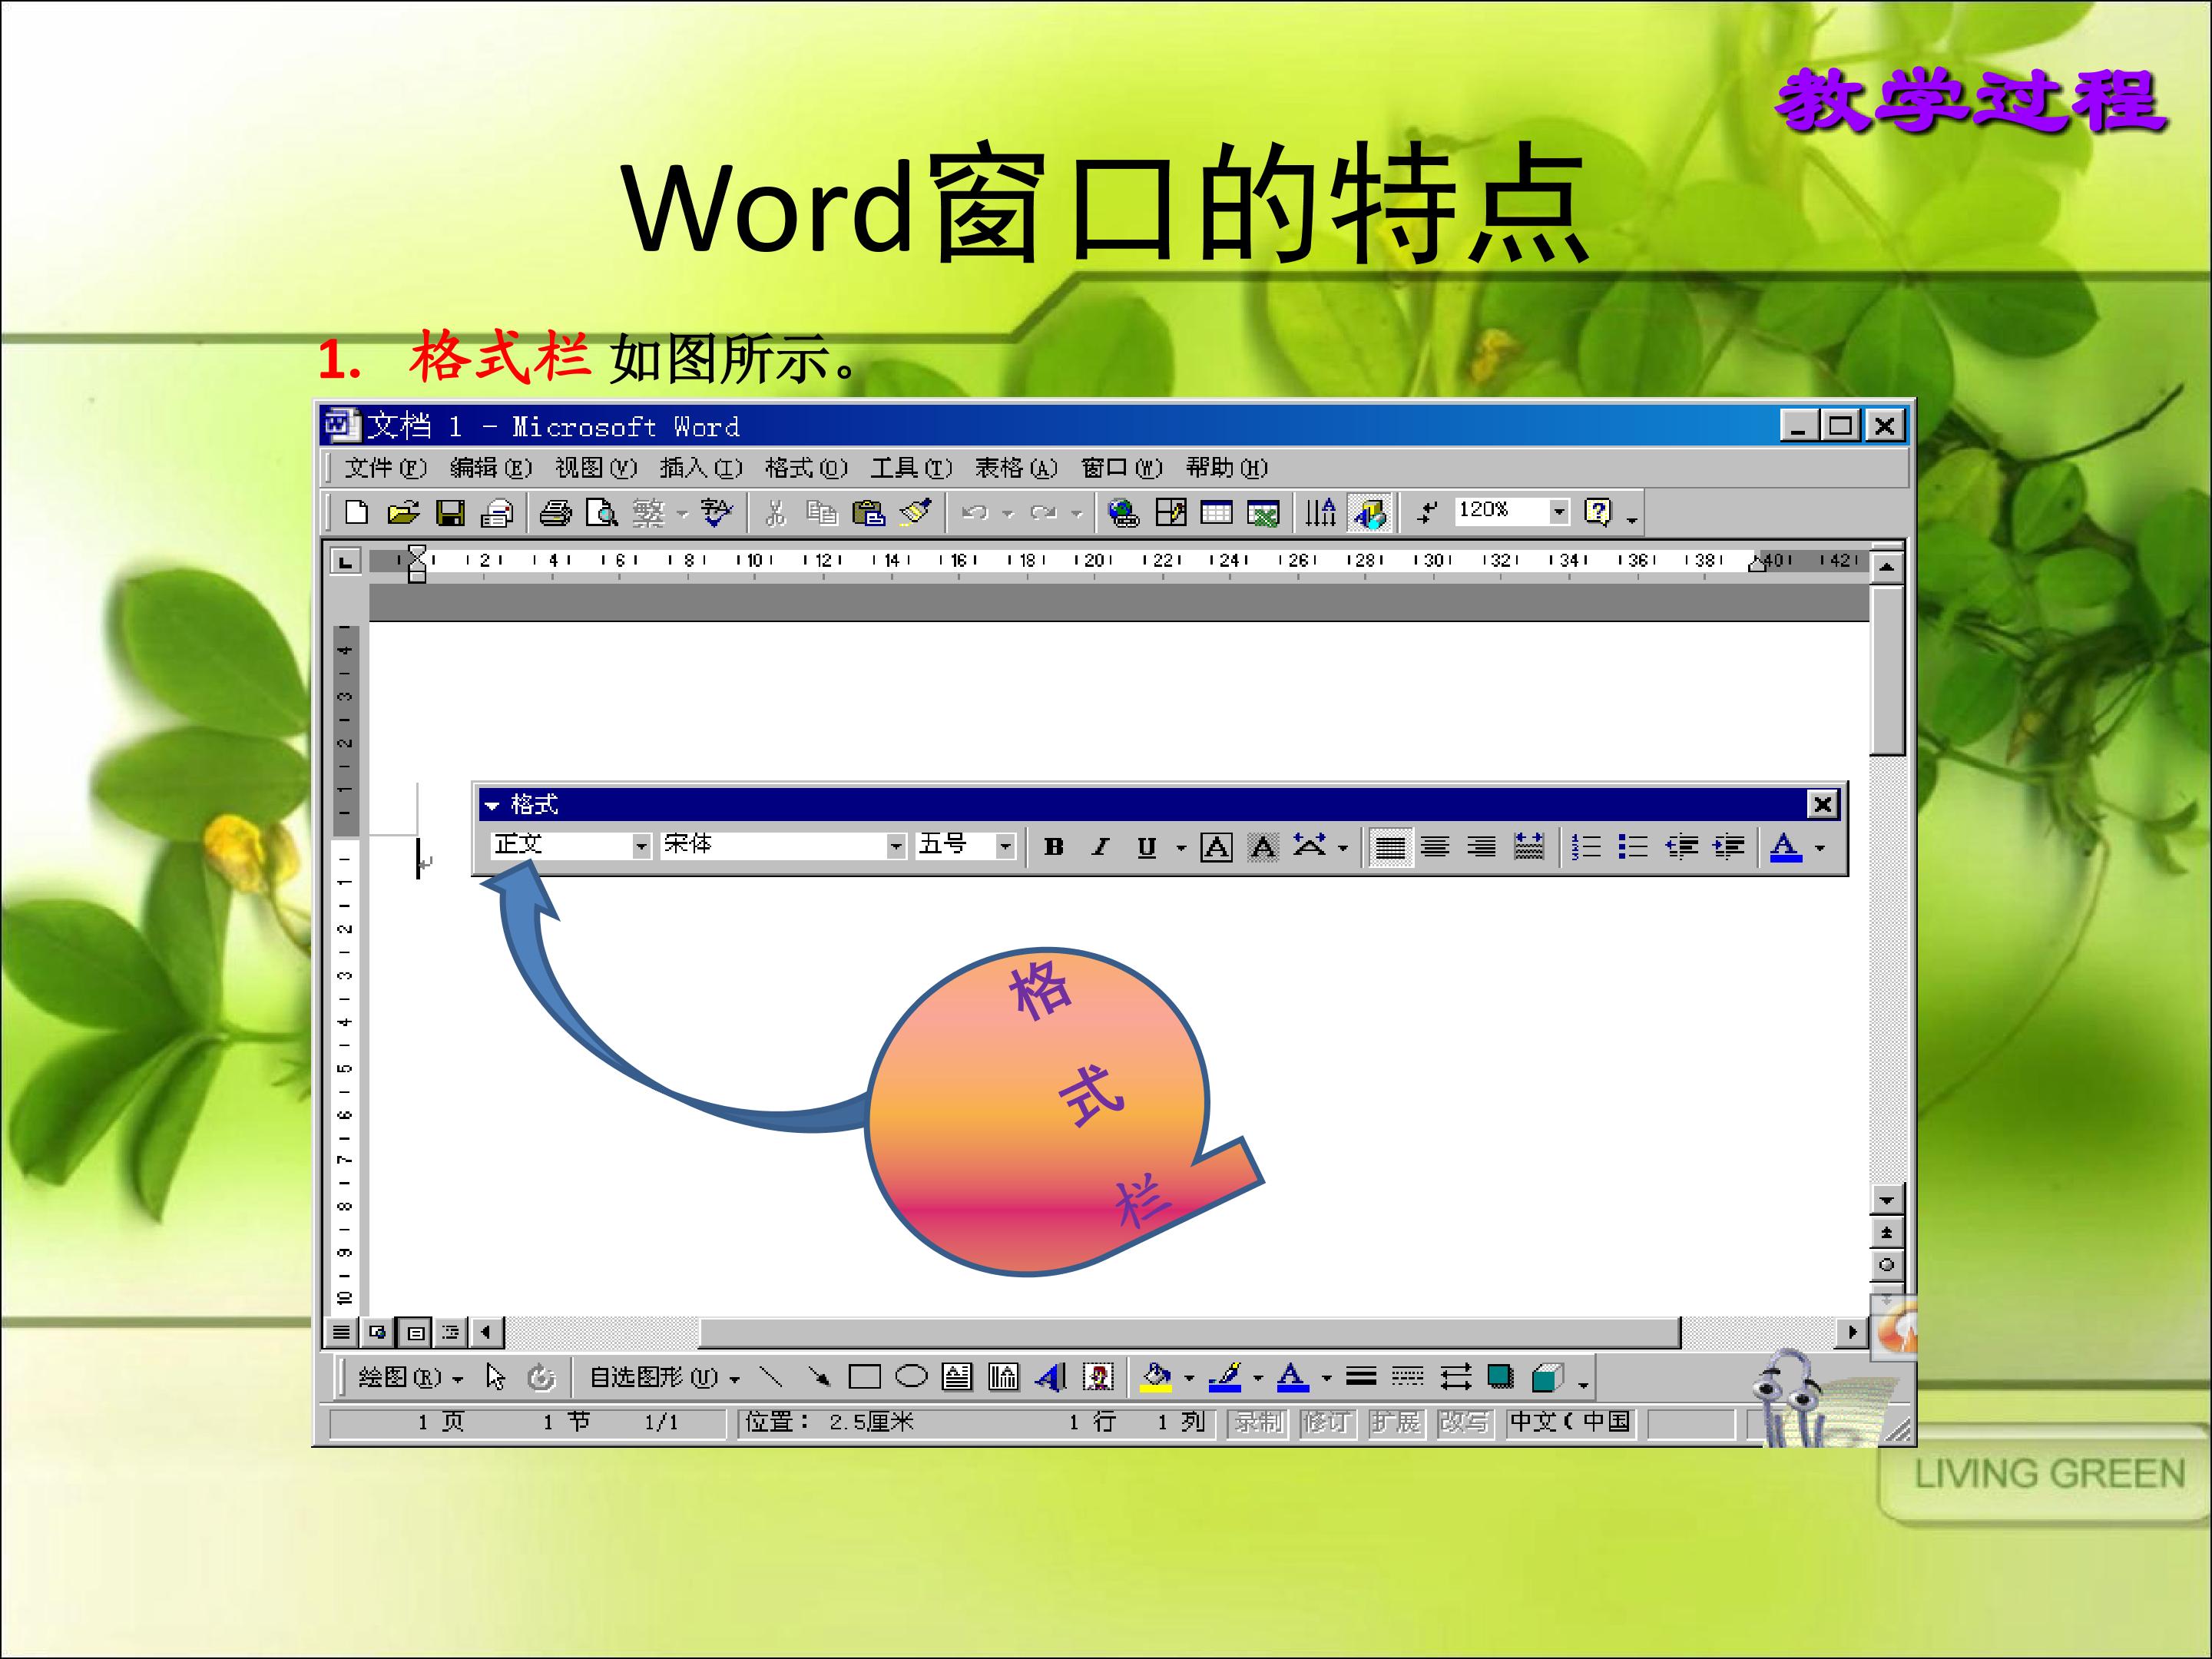
Task: Toggle justified alignment button
Action: click(1389, 847)
